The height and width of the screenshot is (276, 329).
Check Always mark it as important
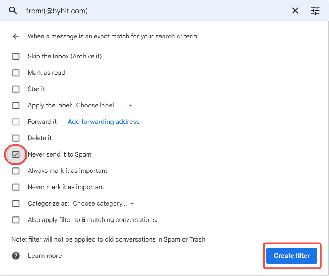pyautogui.click(x=16, y=171)
